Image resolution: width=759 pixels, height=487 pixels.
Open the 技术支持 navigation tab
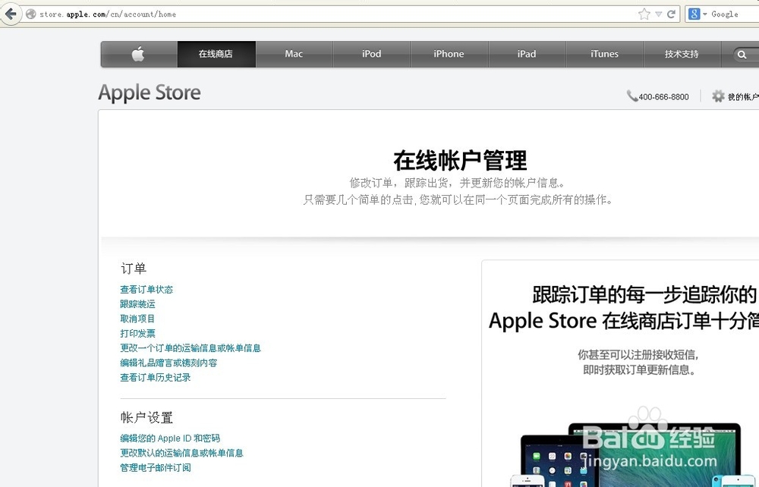click(x=682, y=54)
